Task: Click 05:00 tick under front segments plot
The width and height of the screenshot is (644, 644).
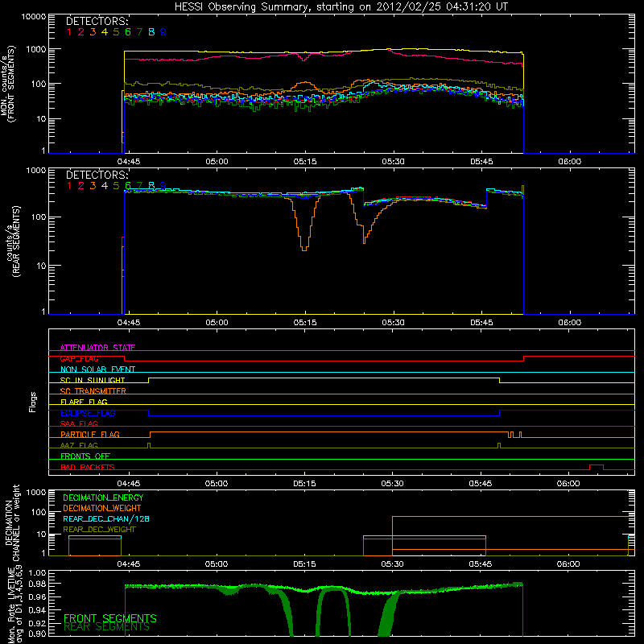Action: (x=217, y=162)
